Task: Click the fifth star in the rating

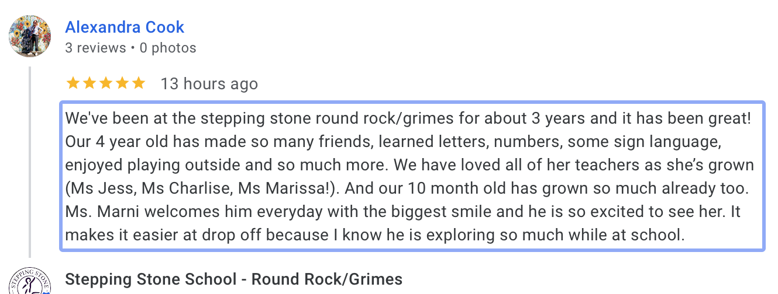Action: click(139, 83)
